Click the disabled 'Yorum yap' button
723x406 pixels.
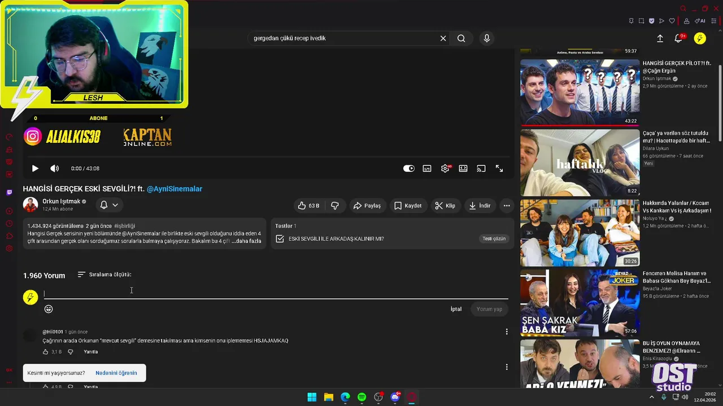point(489,309)
